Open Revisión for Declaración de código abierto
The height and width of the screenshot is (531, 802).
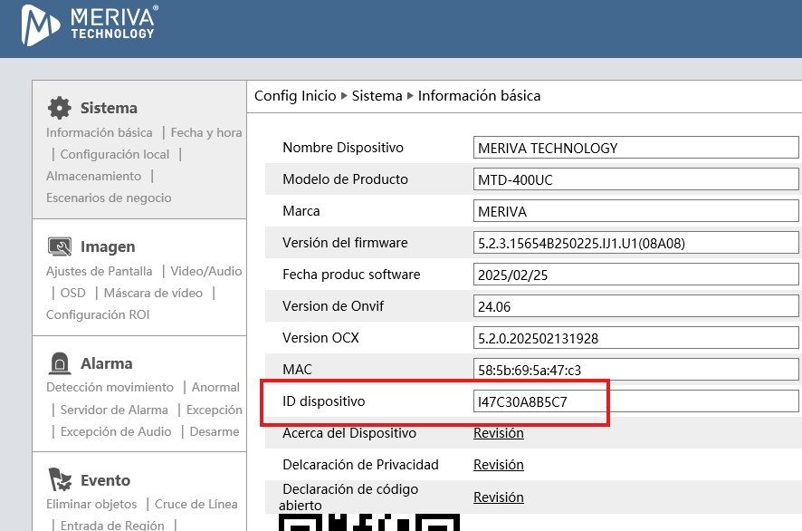[499, 497]
